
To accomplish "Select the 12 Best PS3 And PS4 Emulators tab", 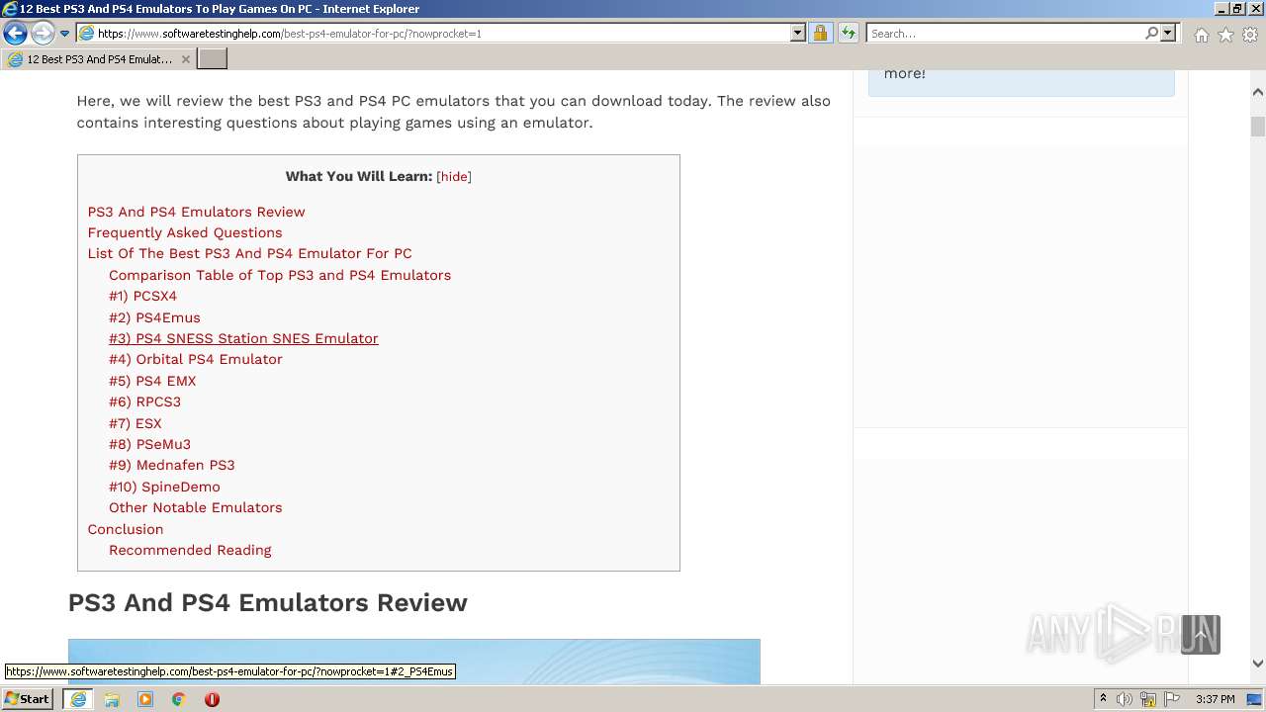I will [x=97, y=59].
